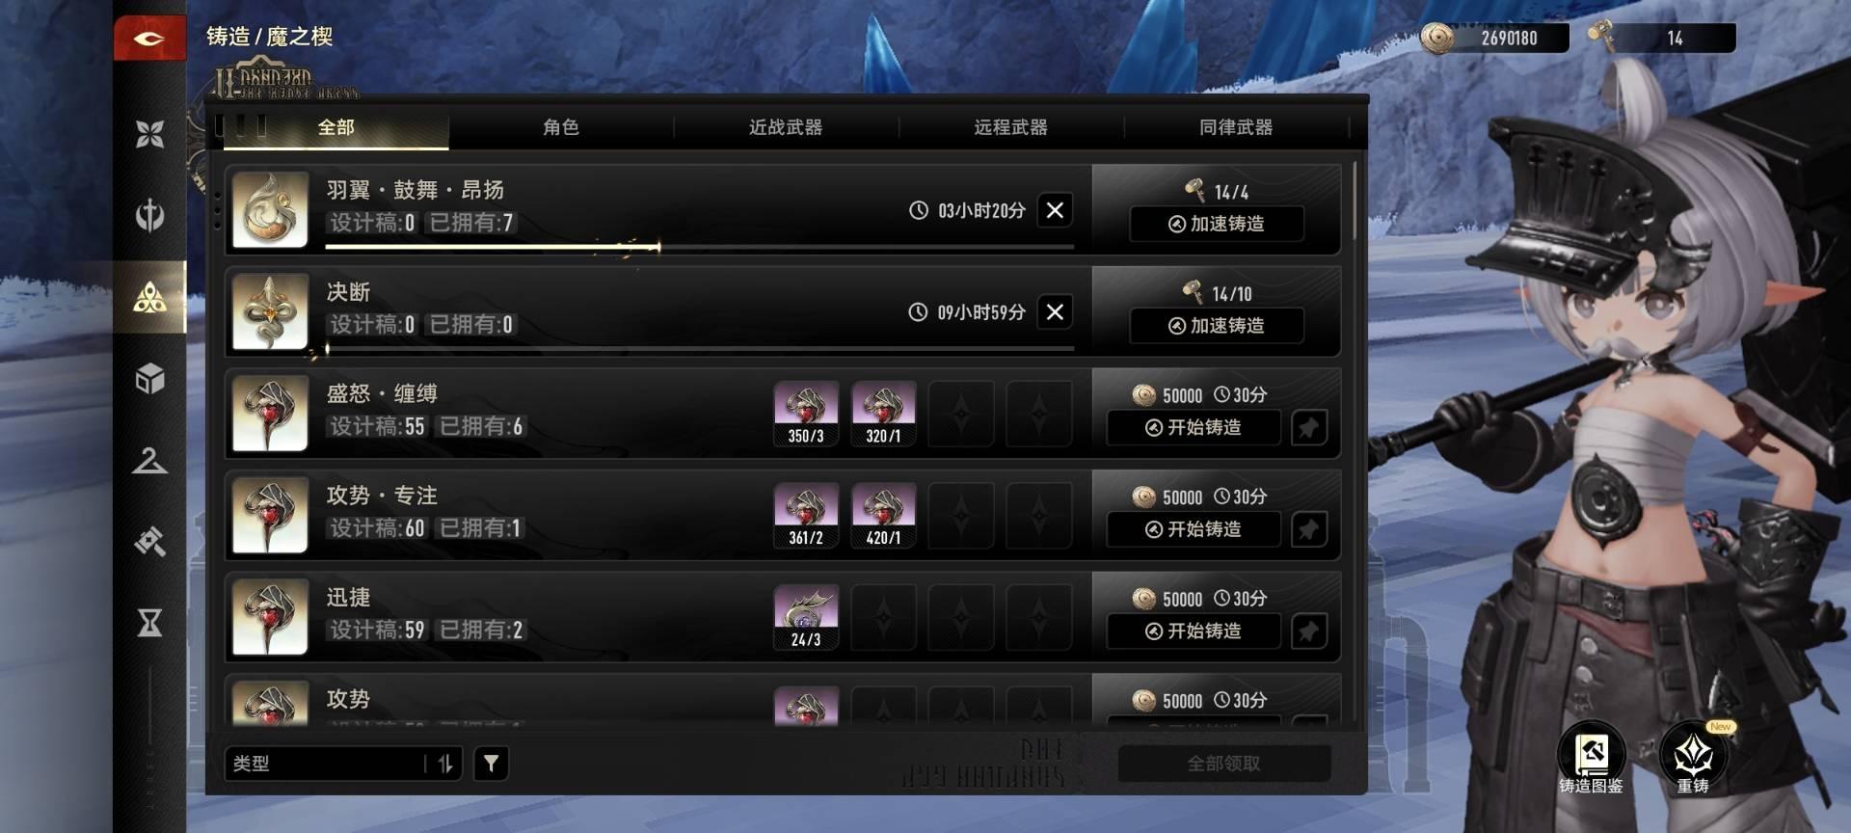The image size is (1851, 833).
Task: Pin the 盛怒·缠缚 recipe
Action: pyautogui.click(x=1309, y=427)
